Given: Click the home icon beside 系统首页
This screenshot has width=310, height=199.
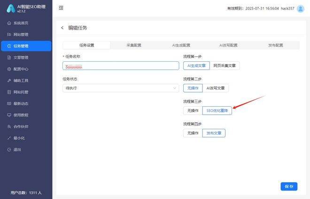Looking at the screenshot, I should [9, 23].
